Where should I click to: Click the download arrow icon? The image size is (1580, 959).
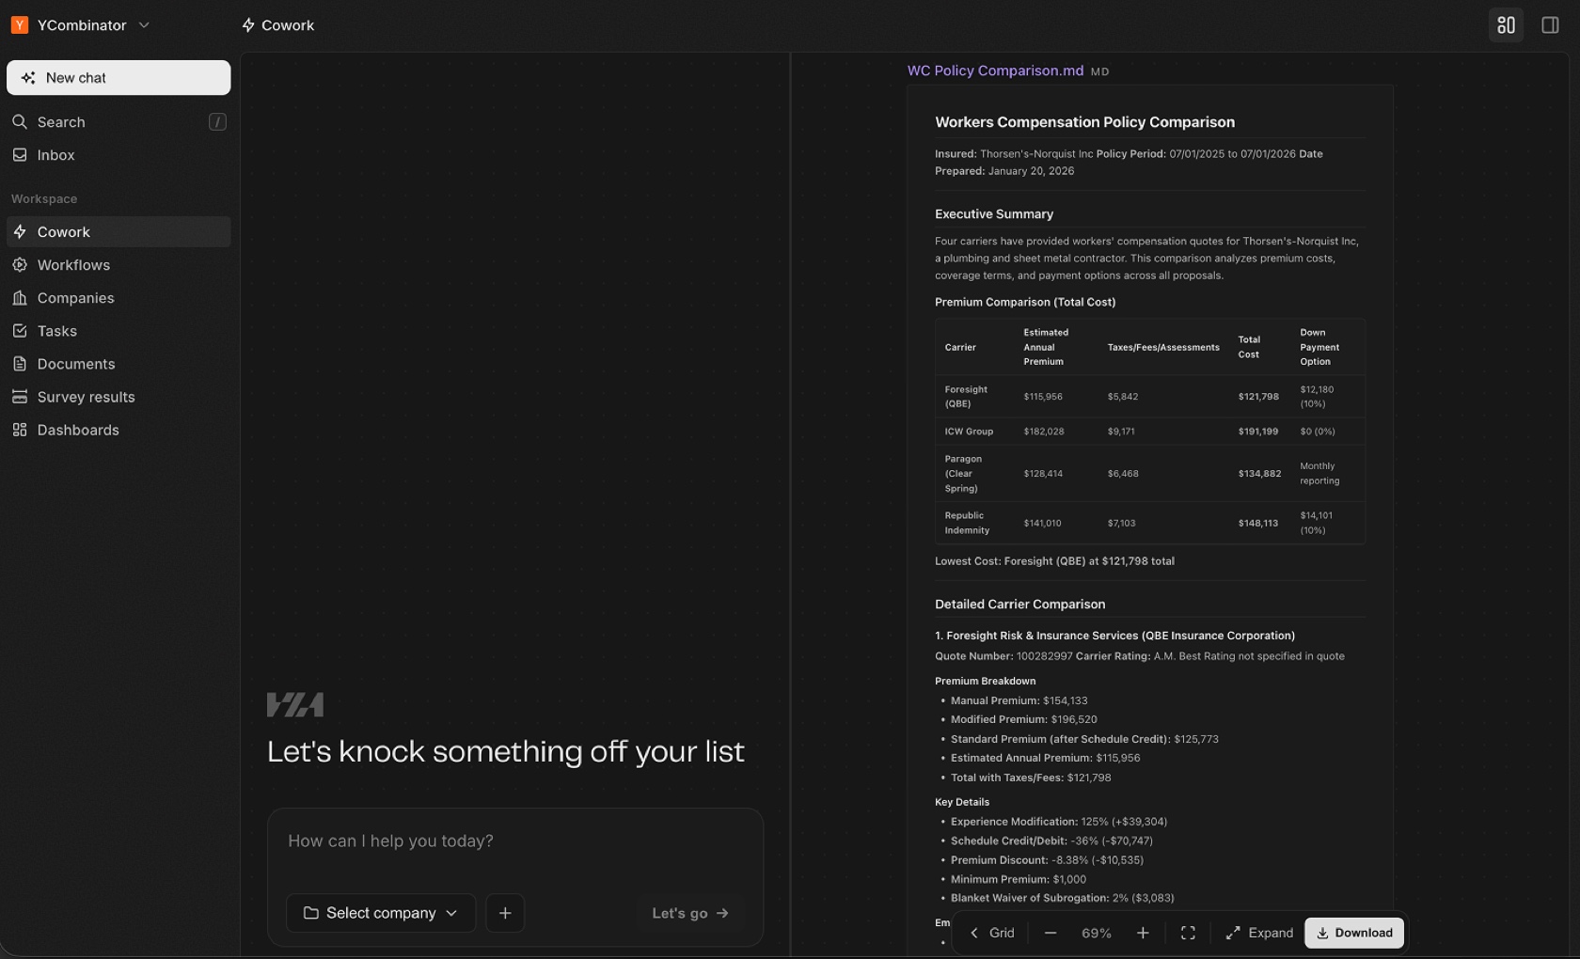tap(1322, 933)
